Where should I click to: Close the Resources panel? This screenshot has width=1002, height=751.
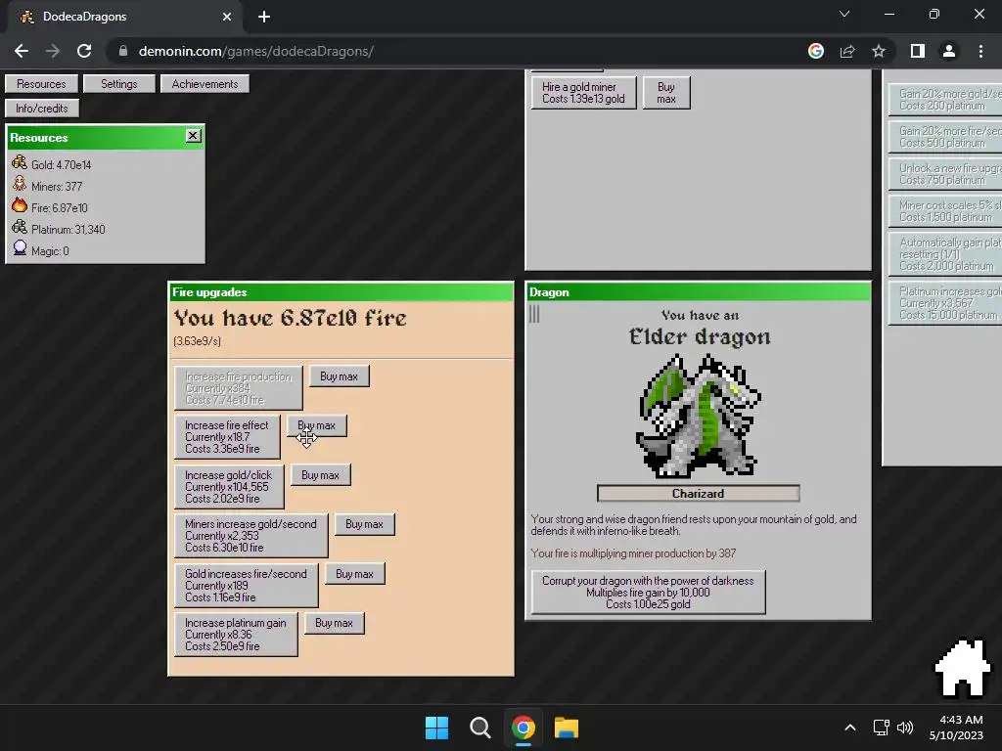(x=193, y=135)
